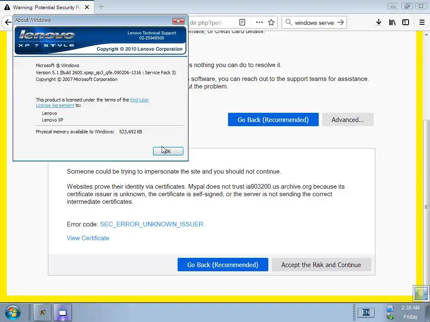Open the library bookshelf icon

[x=392, y=23]
